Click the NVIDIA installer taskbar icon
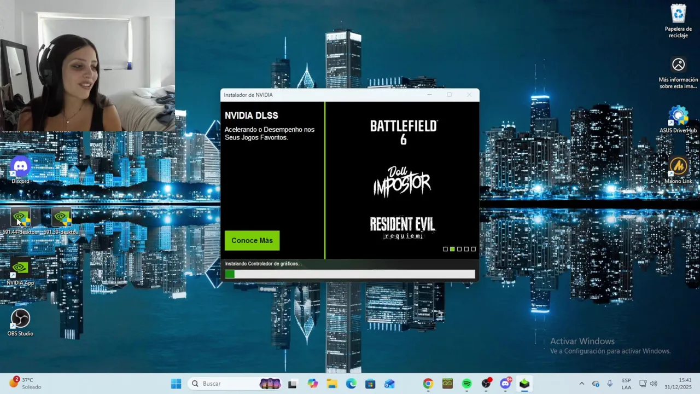Viewport: 700px width, 394px height. (524, 384)
